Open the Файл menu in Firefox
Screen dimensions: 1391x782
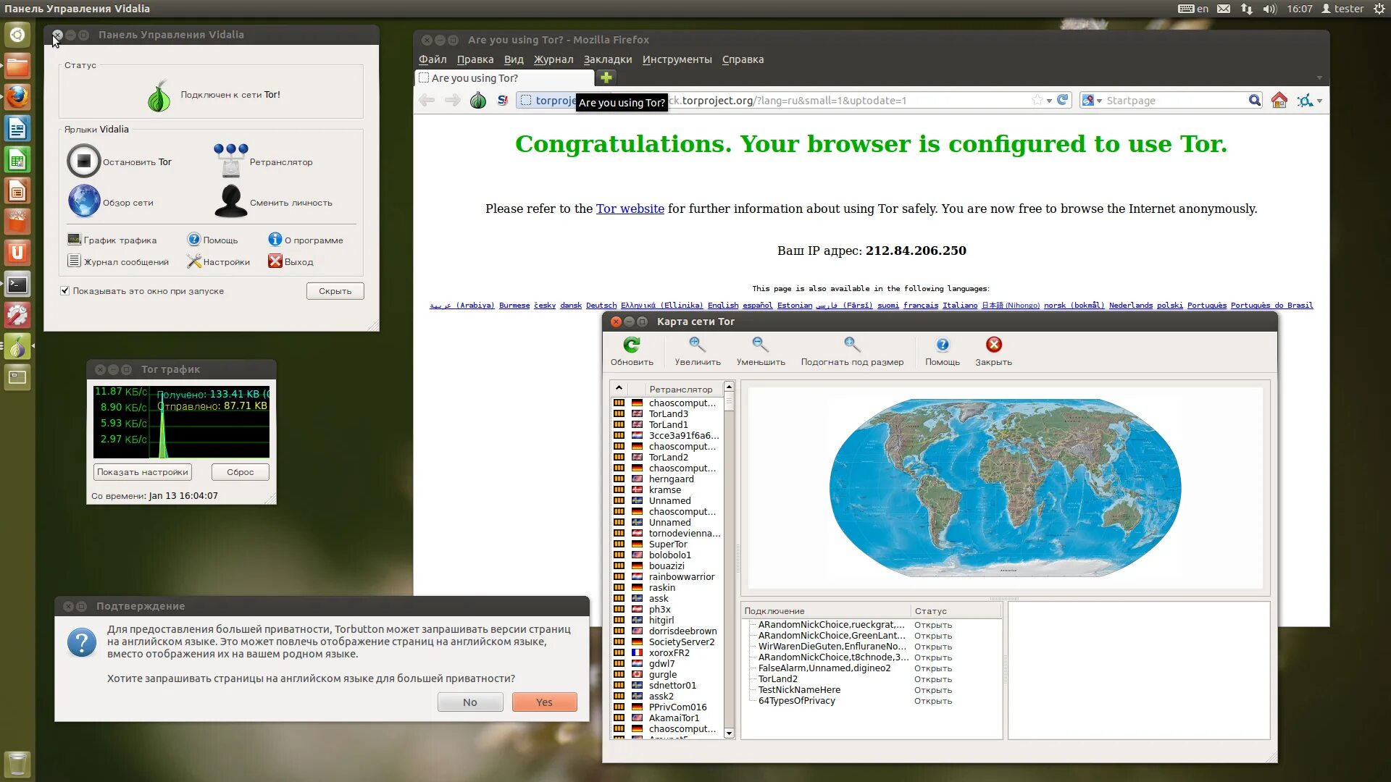[x=433, y=59]
